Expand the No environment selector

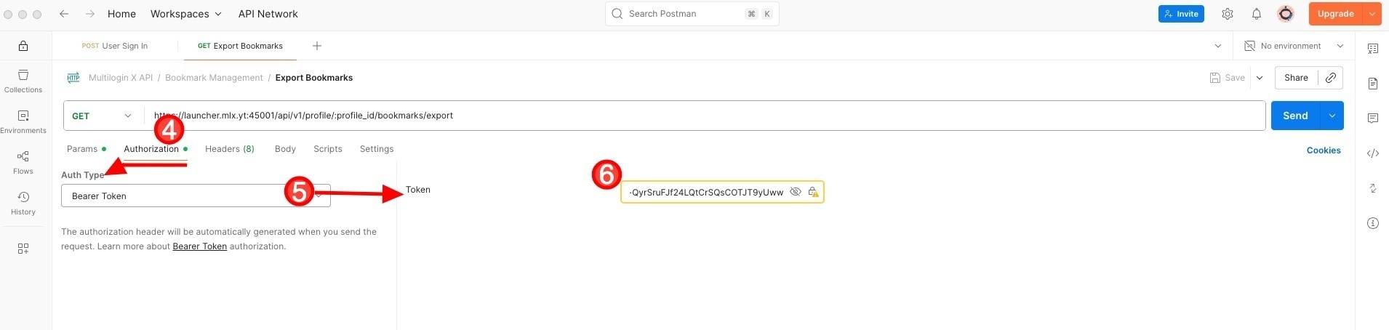1294,46
